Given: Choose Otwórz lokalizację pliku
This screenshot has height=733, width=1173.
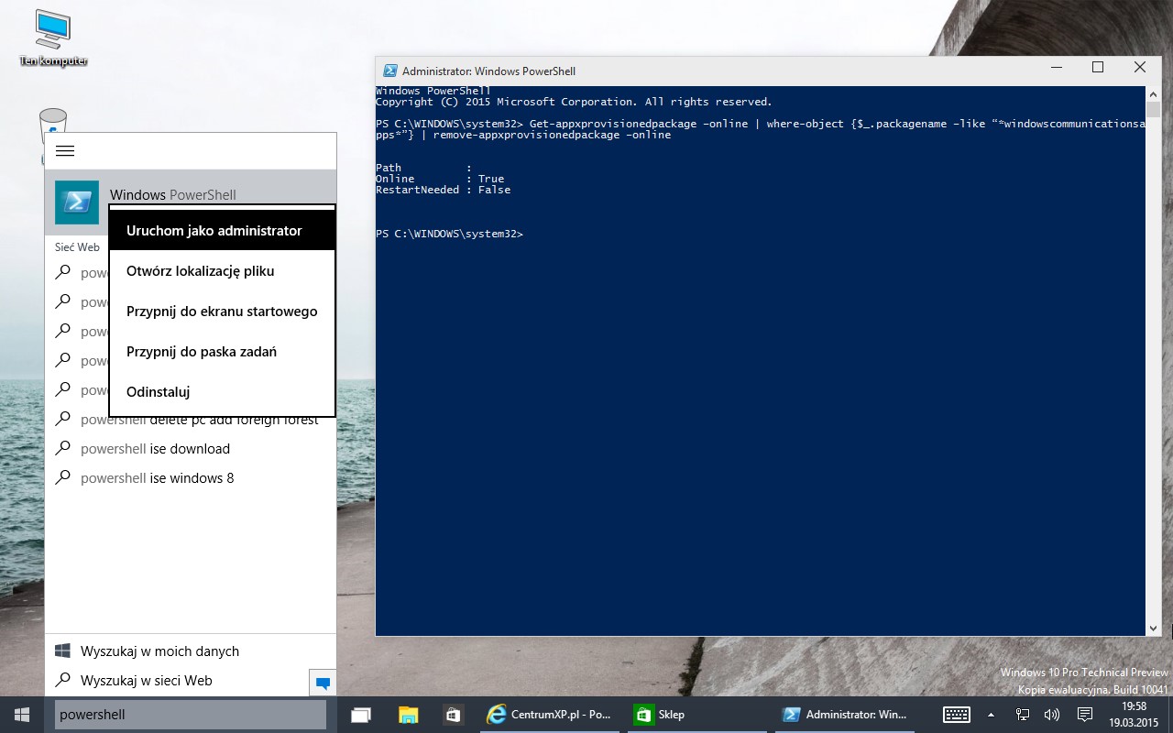Looking at the screenshot, I should 222,271.
